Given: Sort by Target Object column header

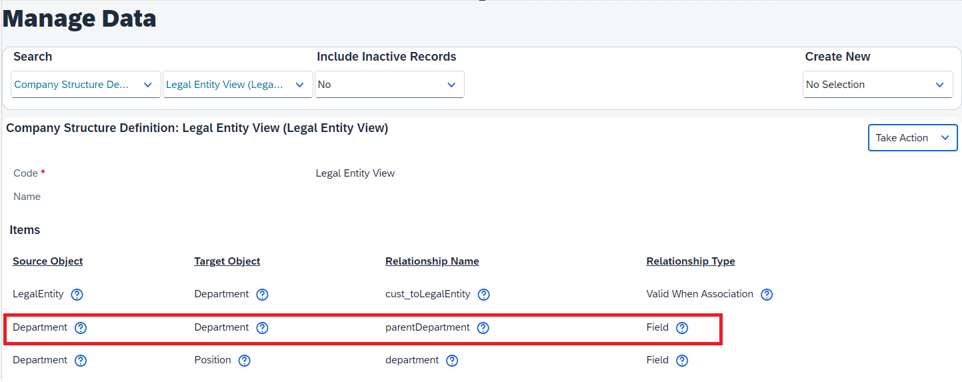Looking at the screenshot, I should (x=227, y=261).
